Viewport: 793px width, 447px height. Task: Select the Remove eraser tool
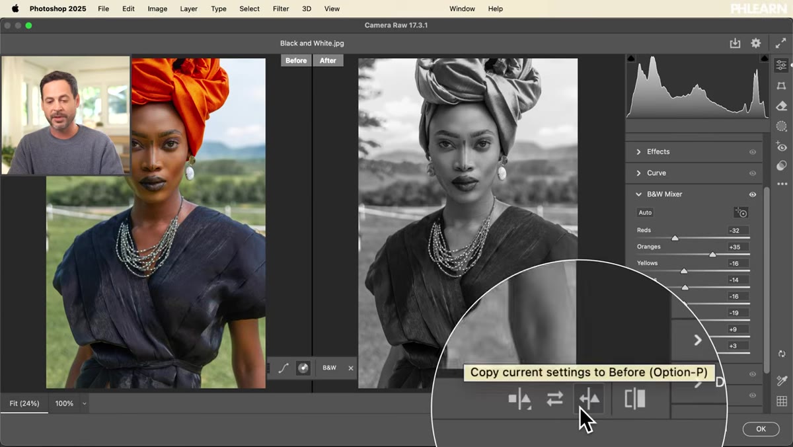(x=782, y=106)
